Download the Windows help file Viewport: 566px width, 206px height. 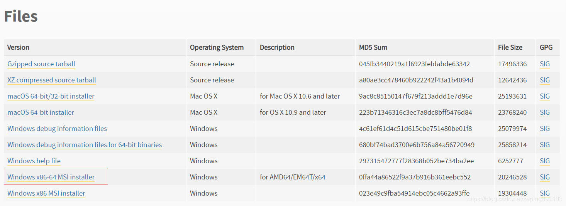(34, 161)
